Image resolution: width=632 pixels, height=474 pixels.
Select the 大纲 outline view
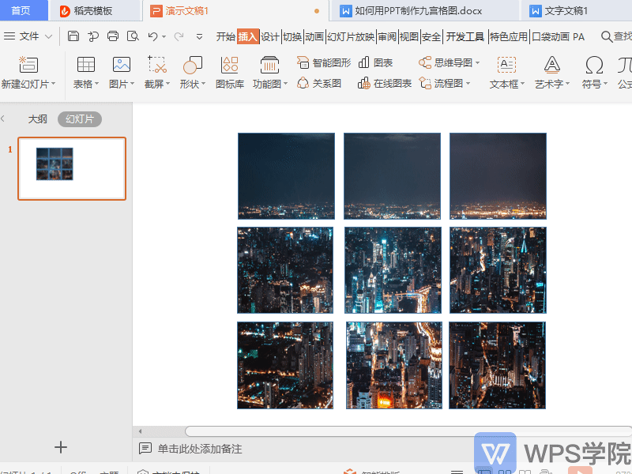(x=37, y=119)
